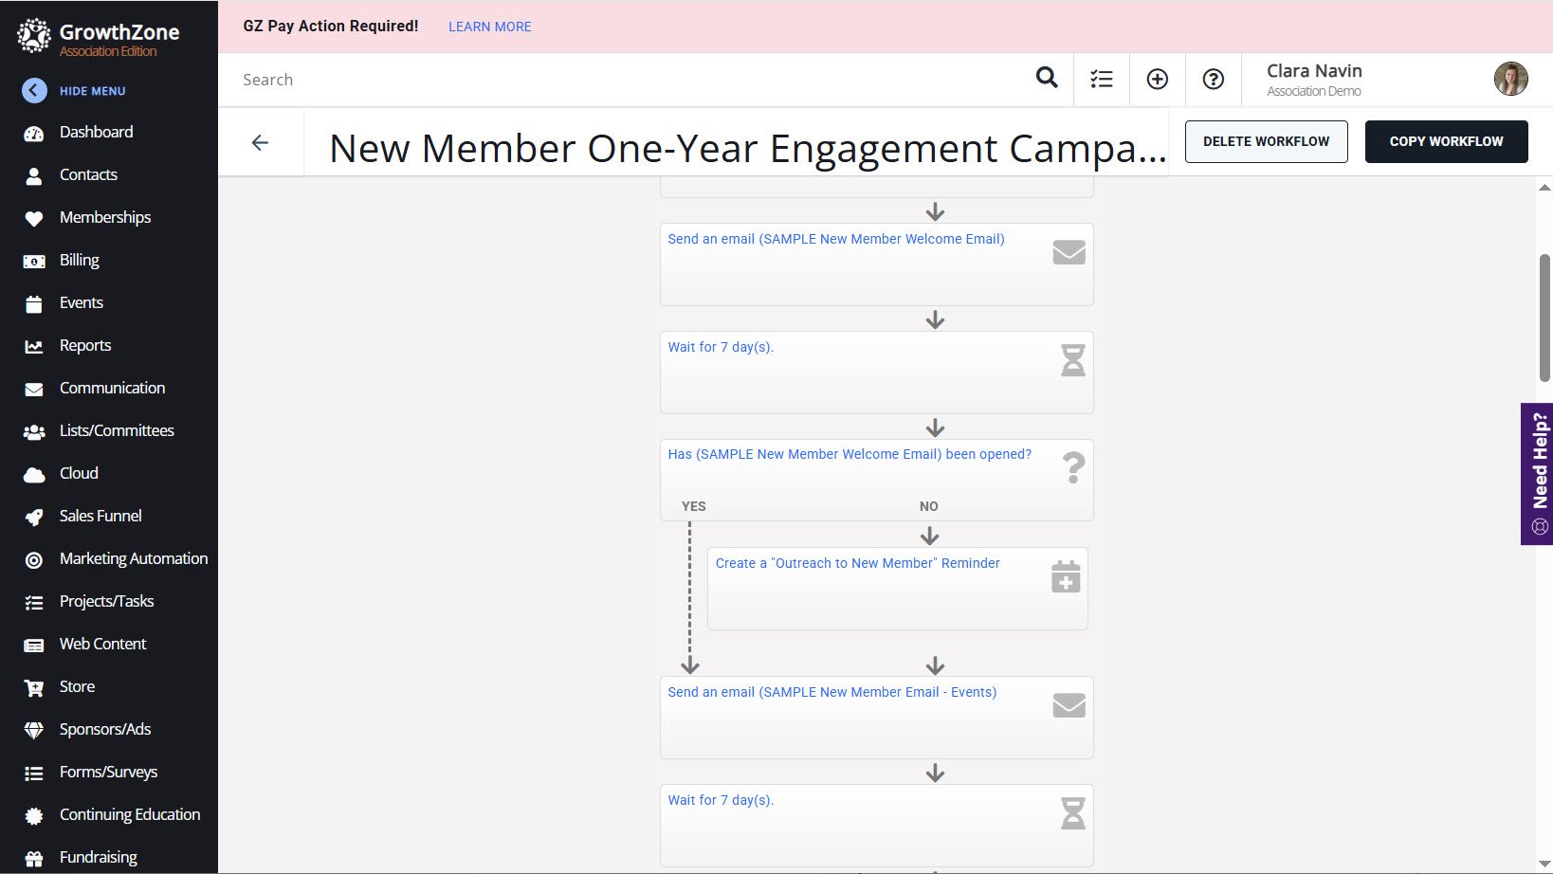Click the search magnifier icon
Viewport: 1553px width, 874px height.
(1047, 78)
